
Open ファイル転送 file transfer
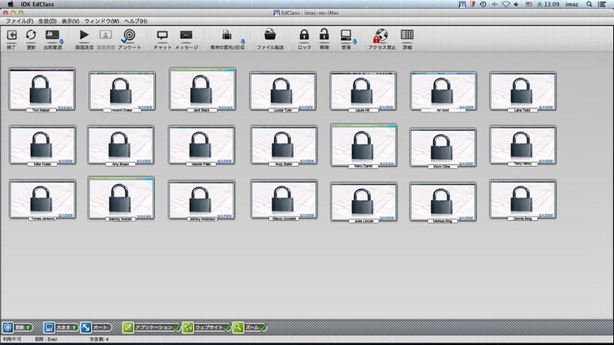tap(270, 37)
